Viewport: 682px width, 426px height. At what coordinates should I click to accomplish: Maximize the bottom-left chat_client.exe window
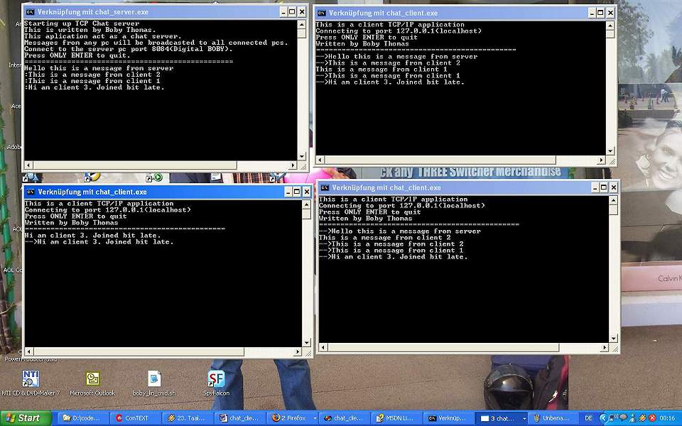pos(297,192)
